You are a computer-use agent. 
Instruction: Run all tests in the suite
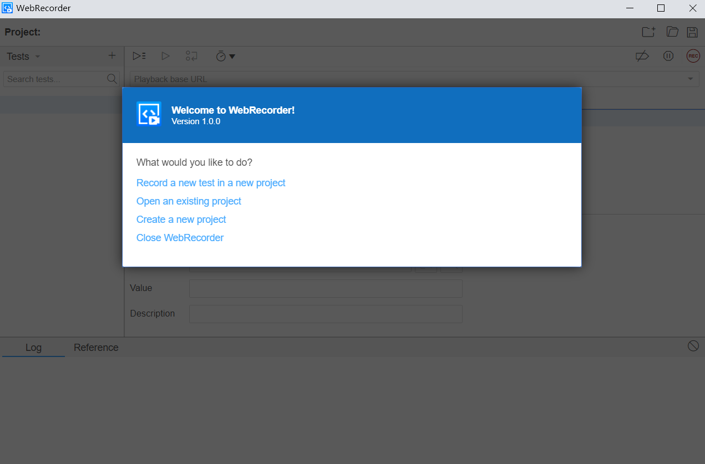pos(139,56)
